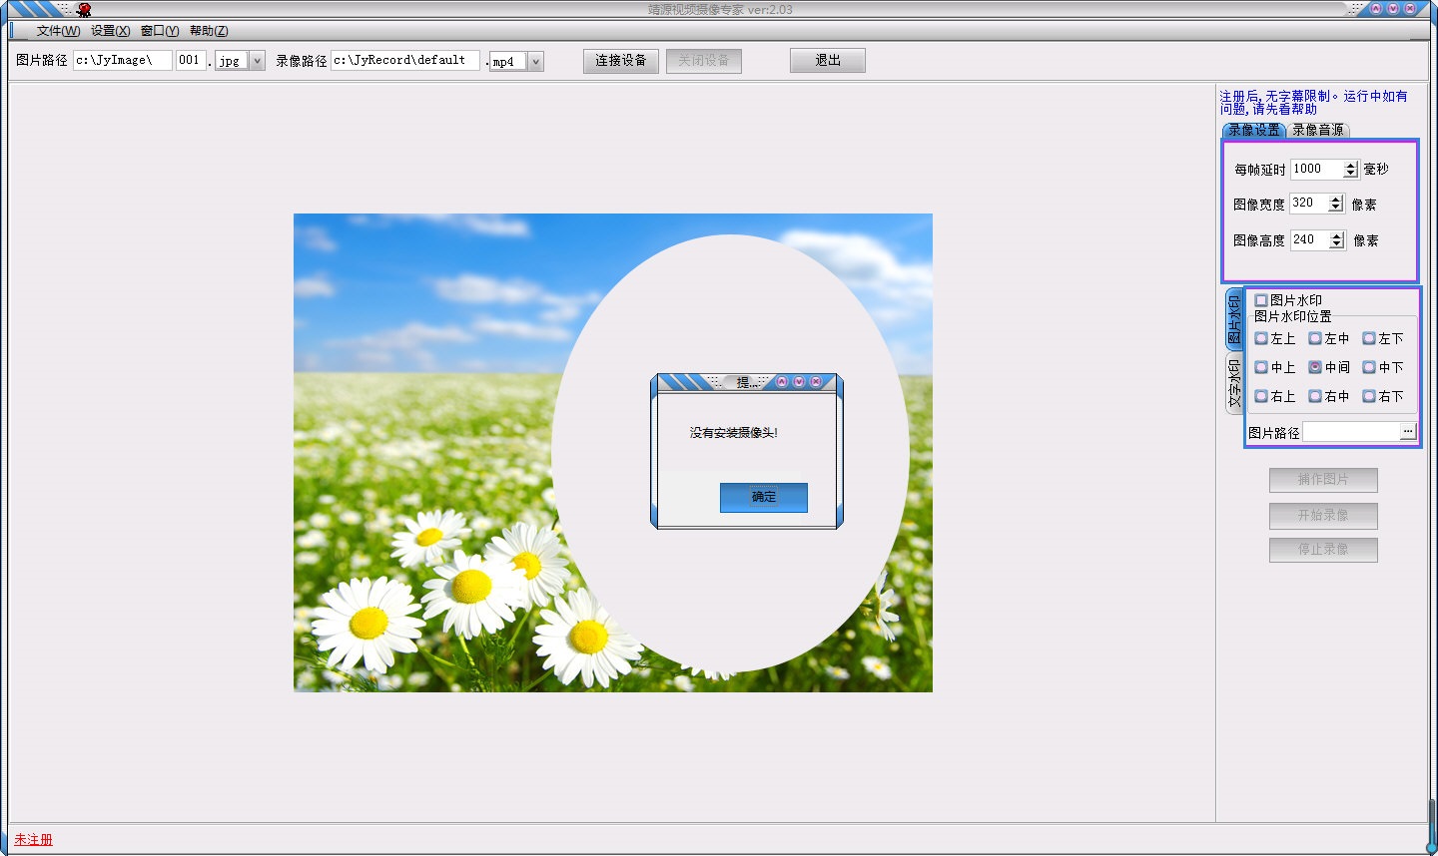Select the 右下 watermark position
The width and height of the screenshot is (1438, 856).
(1369, 396)
